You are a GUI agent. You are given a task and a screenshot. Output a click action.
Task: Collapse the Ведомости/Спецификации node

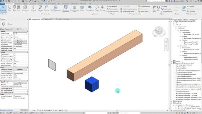pos(172,63)
